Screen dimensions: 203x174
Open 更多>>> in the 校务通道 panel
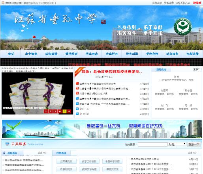(192, 153)
